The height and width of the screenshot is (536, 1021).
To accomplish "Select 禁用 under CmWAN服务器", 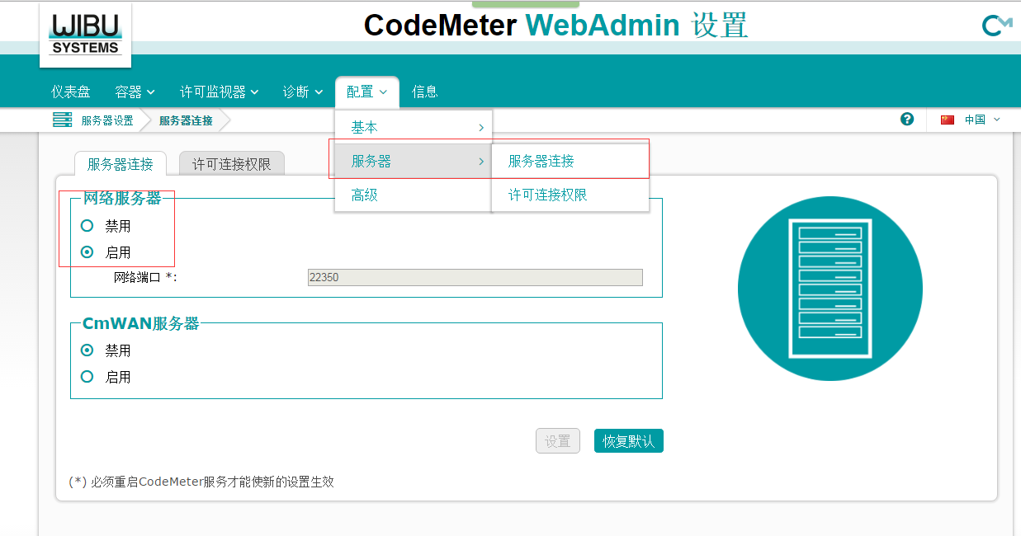I will click(x=87, y=350).
